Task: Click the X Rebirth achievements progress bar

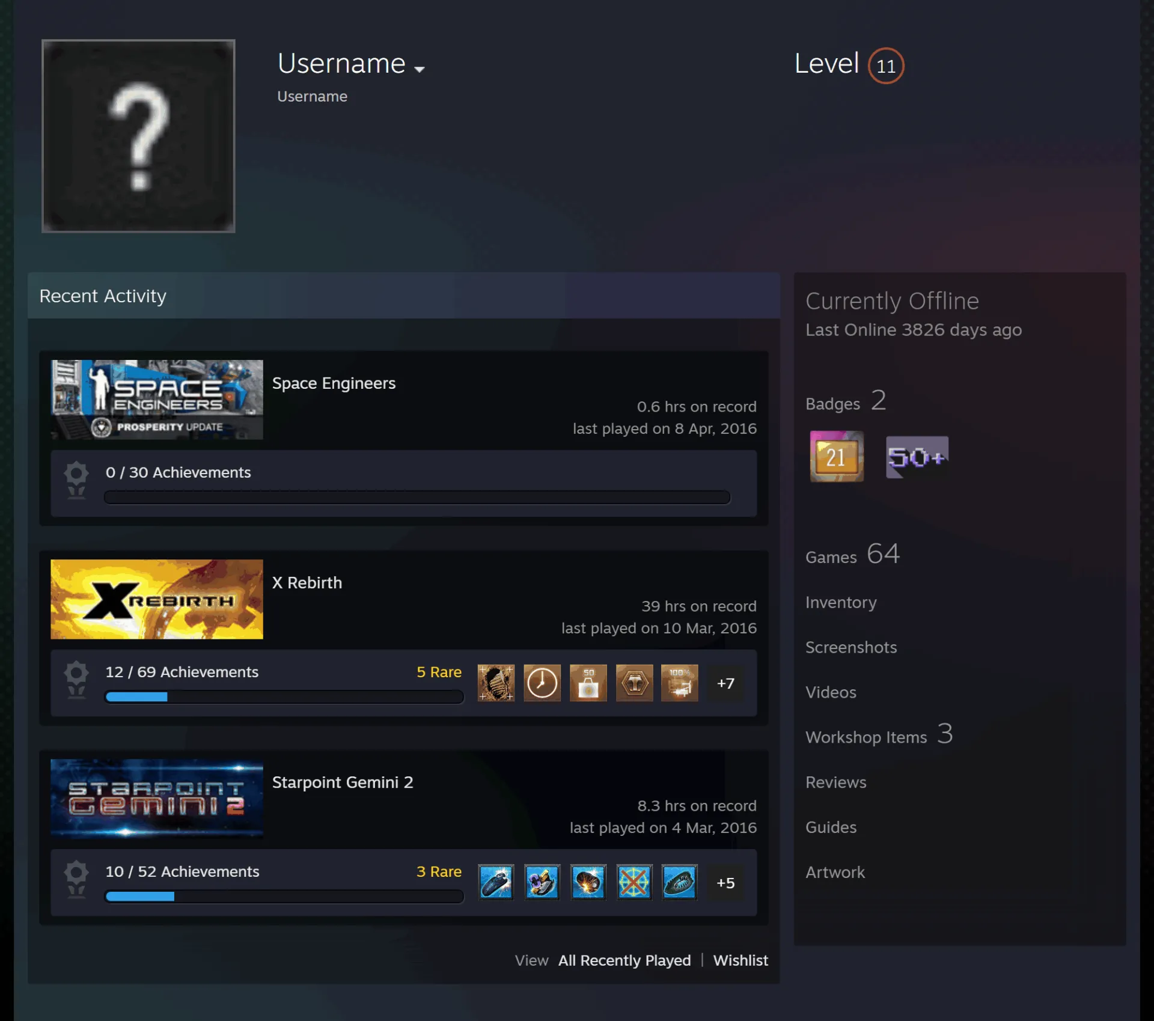Action: point(284,697)
